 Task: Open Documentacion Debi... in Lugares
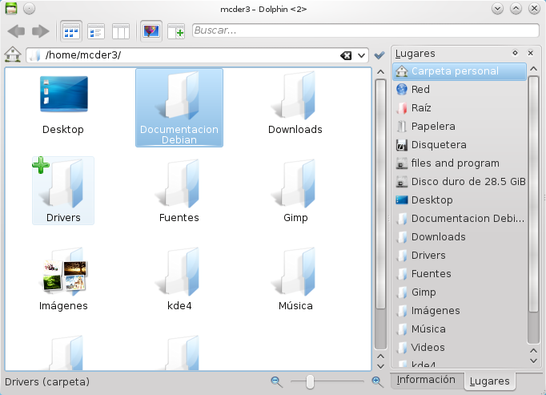(x=460, y=219)
